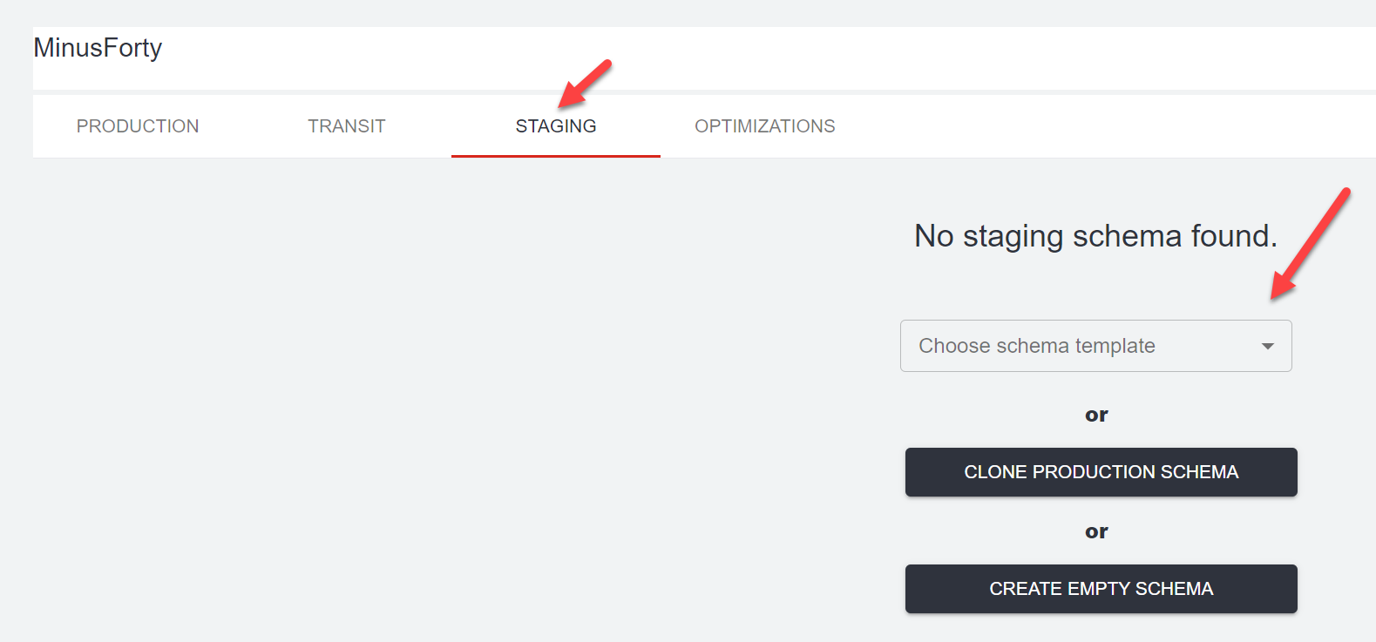Click the dropdown caret of schema template
1376x642 pixels.
pyautogui.click(x=1268, y=347)
